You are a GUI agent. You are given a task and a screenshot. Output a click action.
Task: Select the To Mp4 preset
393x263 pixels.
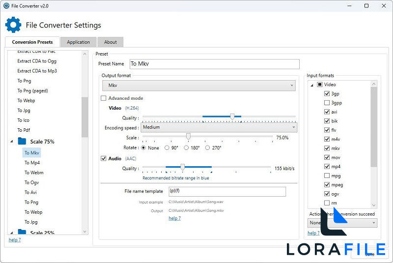[x=32, y=163]
